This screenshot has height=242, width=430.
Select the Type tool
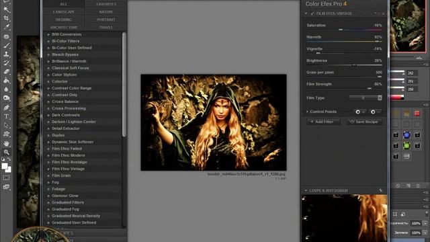[6, 116]
